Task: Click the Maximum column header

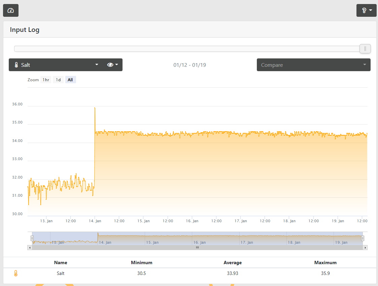Action: point(325,263)
